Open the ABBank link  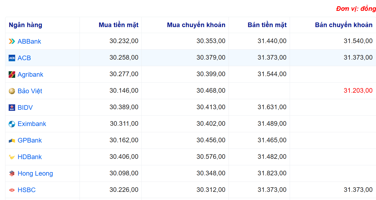pyautogui.click(x=29, y=41)
